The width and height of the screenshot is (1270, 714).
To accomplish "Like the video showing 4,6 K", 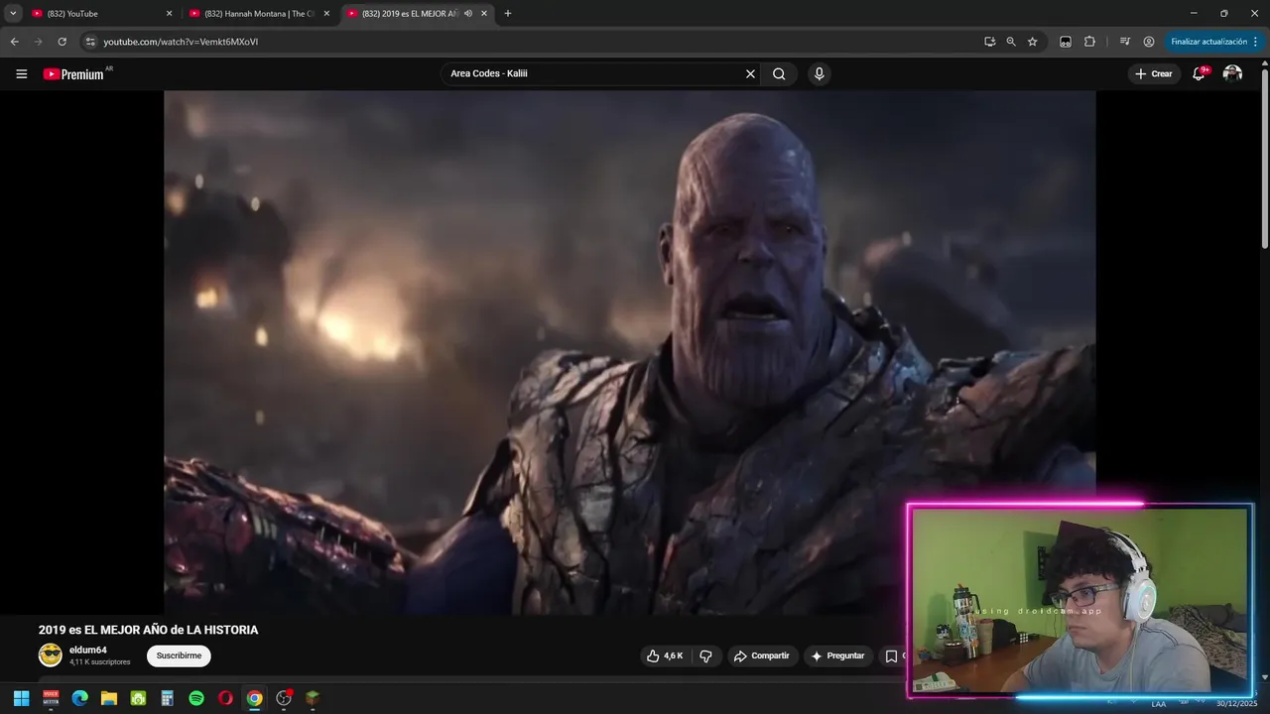I will pos(665,655).
